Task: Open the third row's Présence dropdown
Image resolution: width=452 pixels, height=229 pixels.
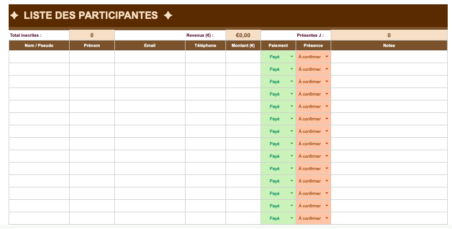Action: click(327, 82)
